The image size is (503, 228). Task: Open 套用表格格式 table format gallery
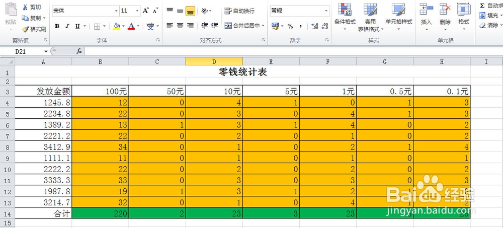pyautogui.click(x=370, y=17)
